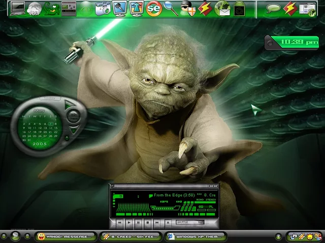Open the green padlock dock icon
The image size is (325, 243).
coord(240,8)
